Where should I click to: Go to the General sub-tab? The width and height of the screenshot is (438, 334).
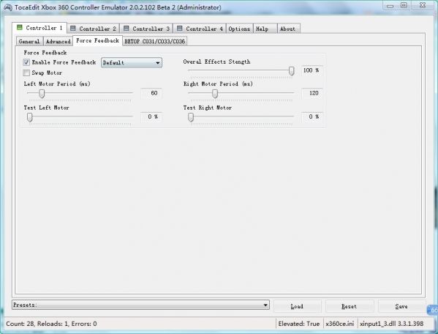pos(29,42)
